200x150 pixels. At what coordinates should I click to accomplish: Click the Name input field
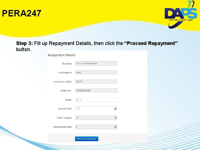coord(96,100)
